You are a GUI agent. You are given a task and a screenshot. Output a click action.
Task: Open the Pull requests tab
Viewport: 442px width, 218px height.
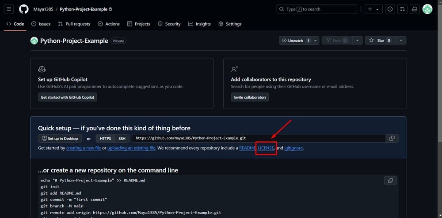point(74,24)
